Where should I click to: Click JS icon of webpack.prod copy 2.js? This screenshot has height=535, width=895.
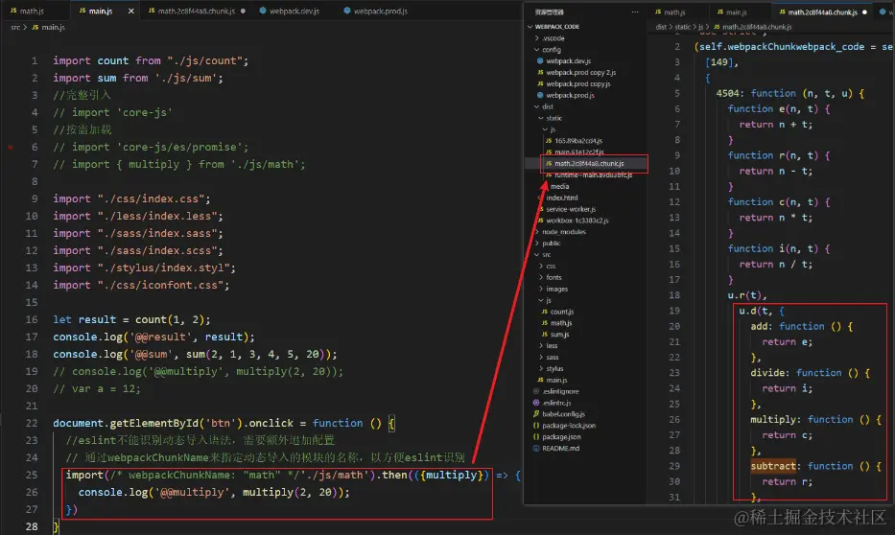(x=540, y=73)
